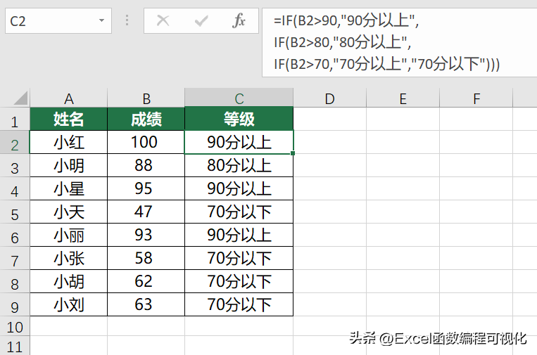Select the cell containing 小天
Image resolution: width=537 pixels, height=355 pixels.
coord(69,212)
